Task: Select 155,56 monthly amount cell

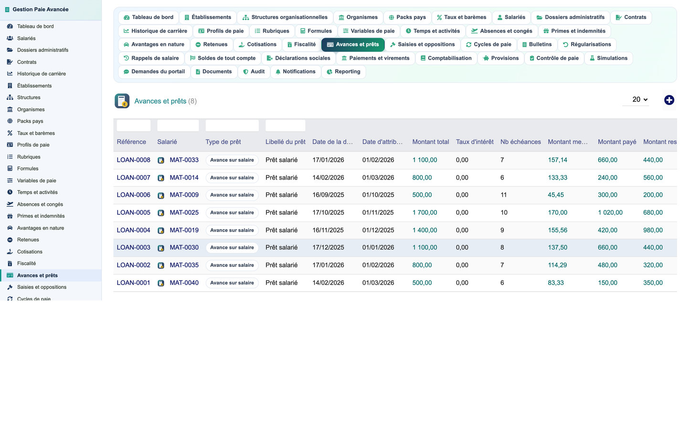Action: tap(558, 231)
